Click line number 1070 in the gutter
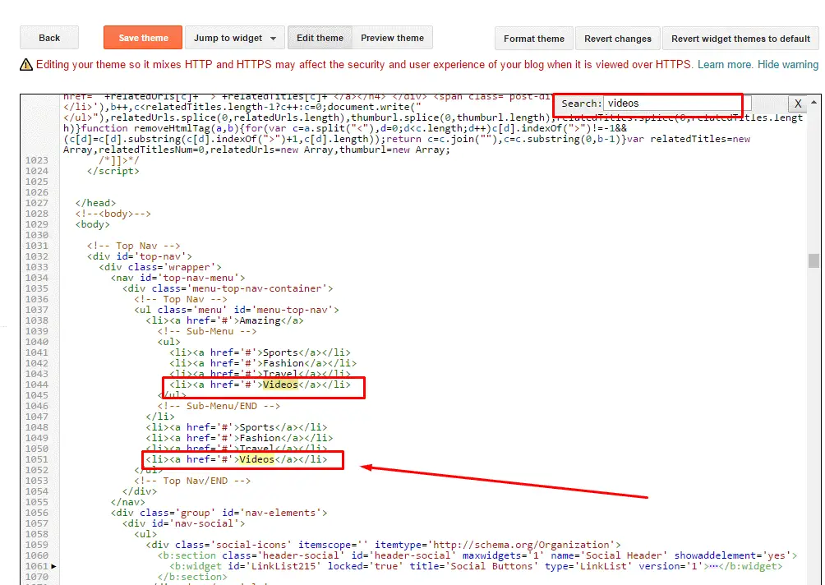Screen dimensions: 825x585 point(36,577)
